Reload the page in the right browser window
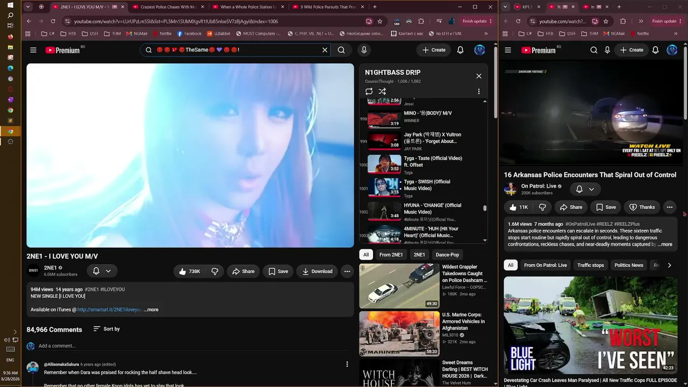 click(x=518, y=21)
